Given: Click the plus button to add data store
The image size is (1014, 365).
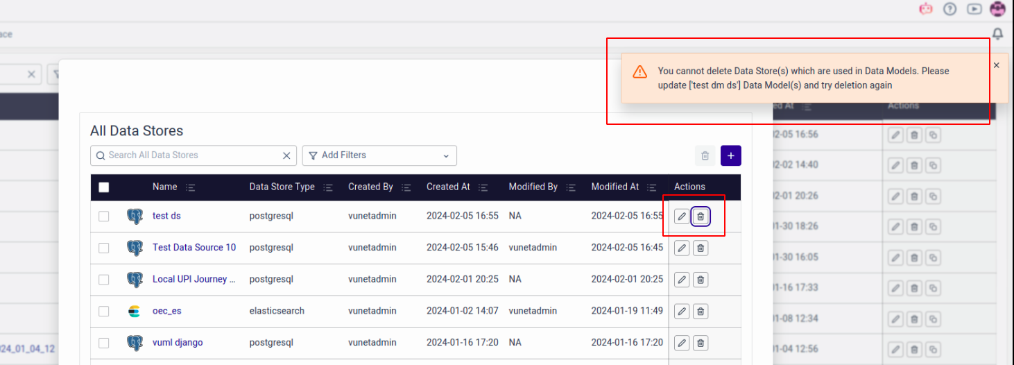Looking at the screenshot, I should click(x=730, y=156).
